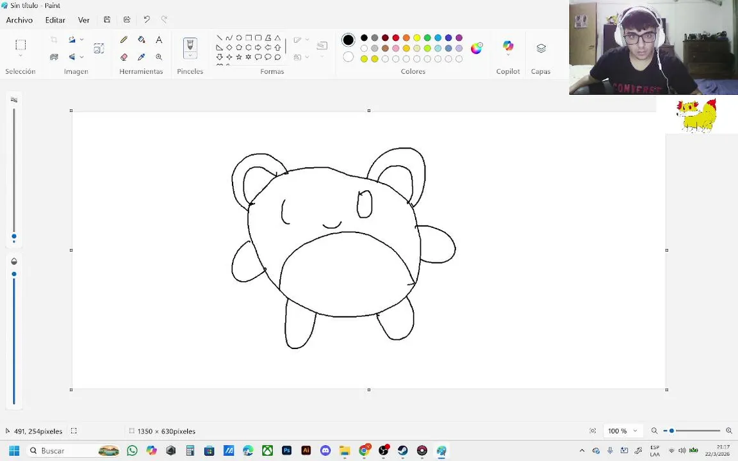Open the Windows Start menu
Screen dimensions: 738x461
[14, 451]
